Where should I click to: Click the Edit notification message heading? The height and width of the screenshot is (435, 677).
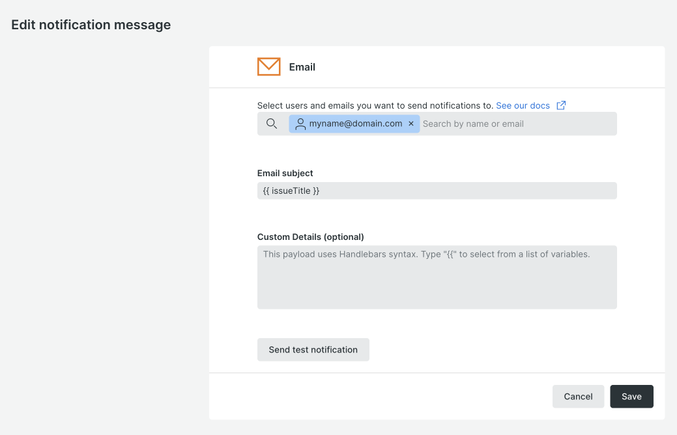pyautogui.click(x=91, y=25)
